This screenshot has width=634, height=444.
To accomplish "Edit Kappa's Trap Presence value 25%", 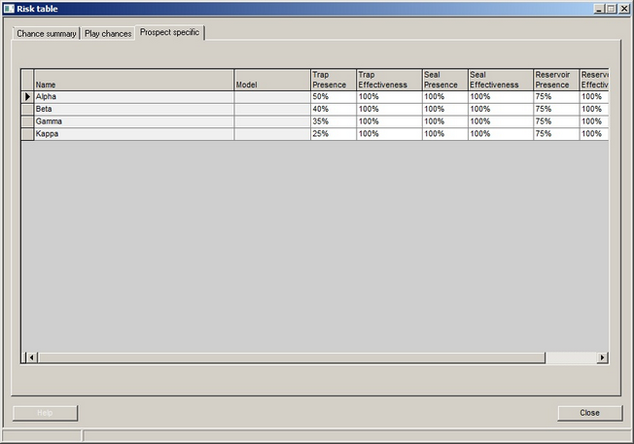I will coord(332,134).
